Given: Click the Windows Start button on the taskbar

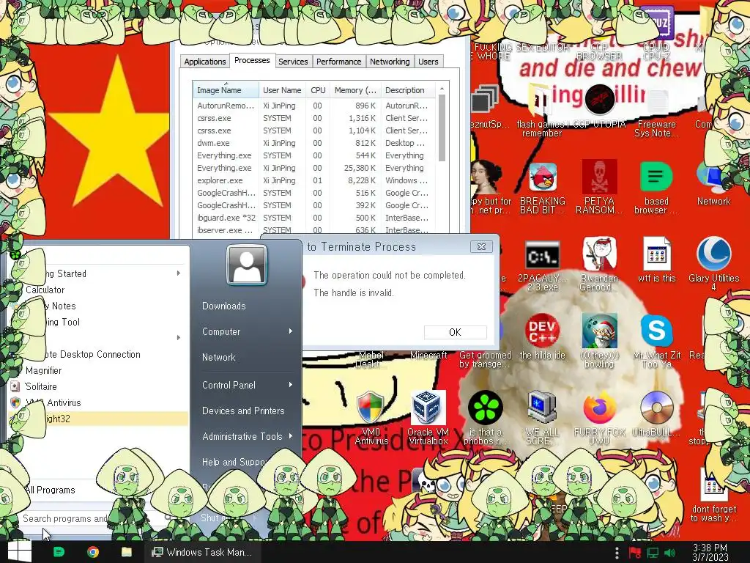Looking at the screenshot, I should coord(20,552).
